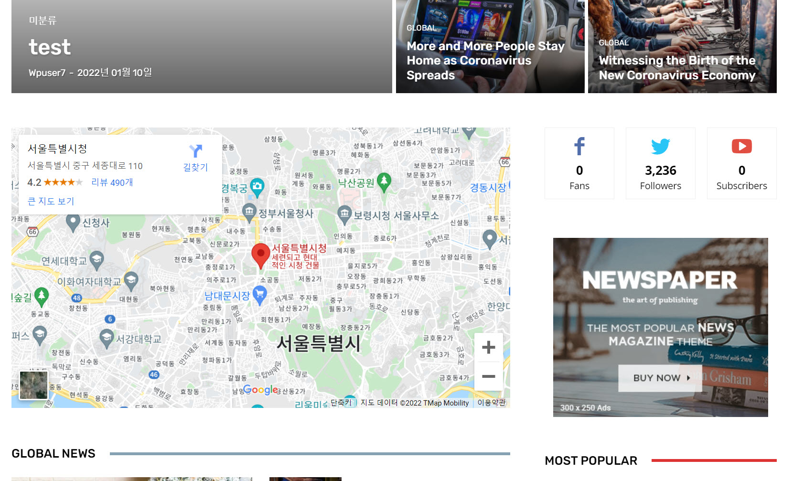Open the 이용약관 terms link

[491, 402]
